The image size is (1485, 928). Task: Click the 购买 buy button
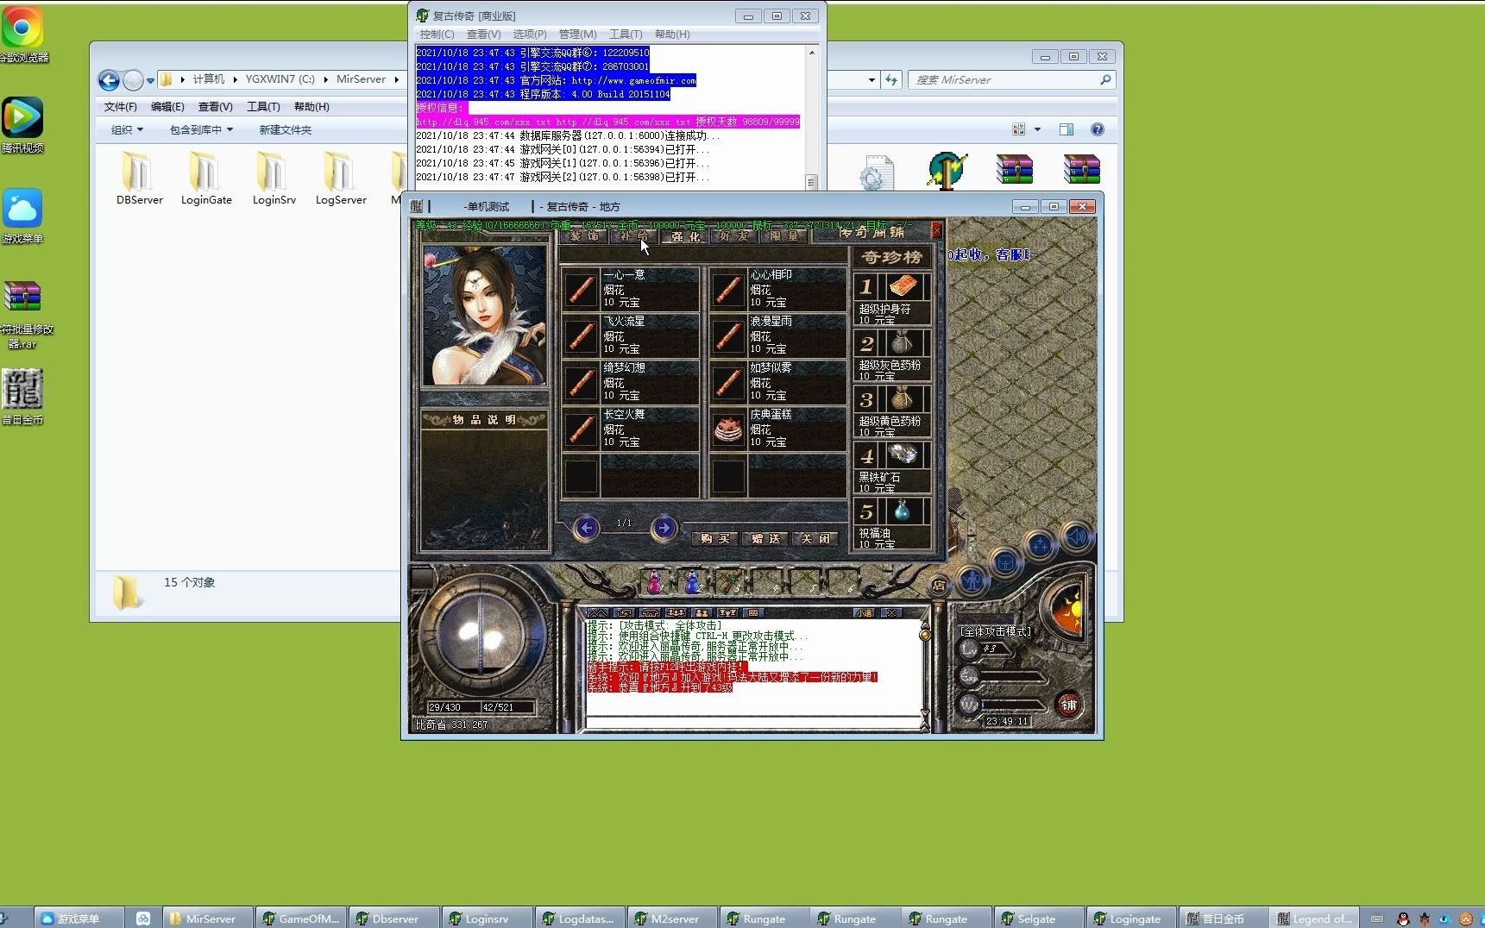pos(715,538)
